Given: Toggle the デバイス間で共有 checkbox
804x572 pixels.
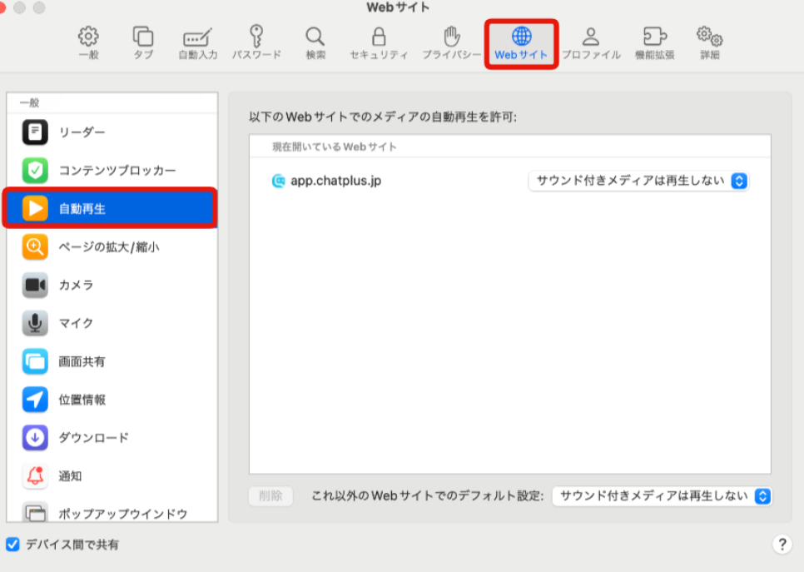Looking at the screenshot, I should pyautogui.click(x=12, y=545).
